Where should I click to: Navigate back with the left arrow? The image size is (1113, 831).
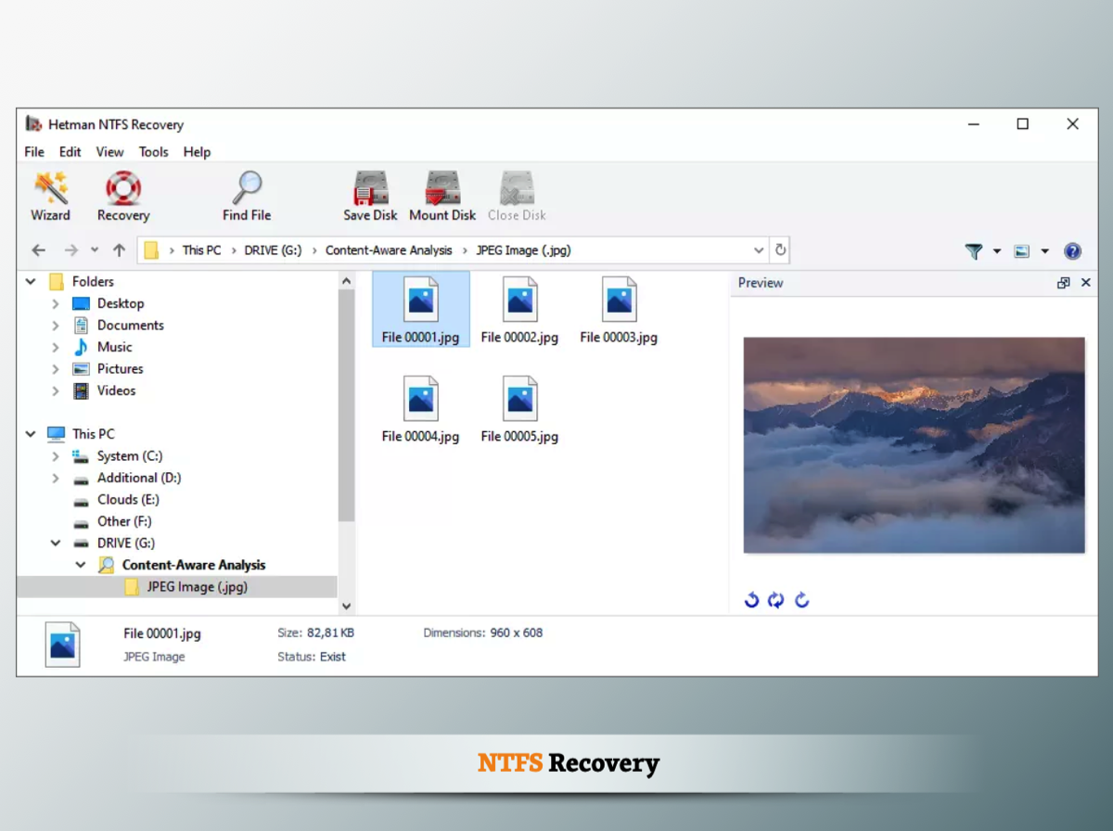pyautogui.click(x=38, y=250)
